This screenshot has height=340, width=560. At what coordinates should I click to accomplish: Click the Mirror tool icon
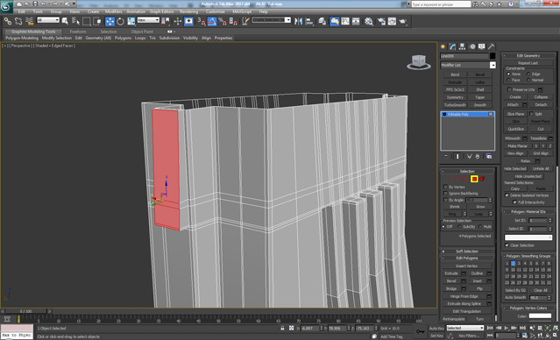298,21
